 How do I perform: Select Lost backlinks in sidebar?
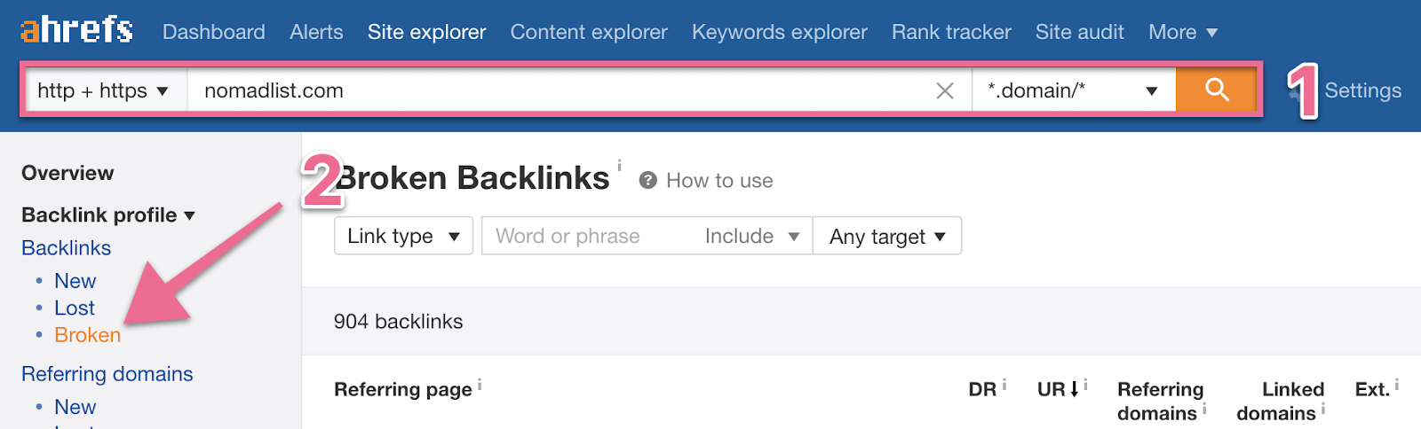point(75,308)
